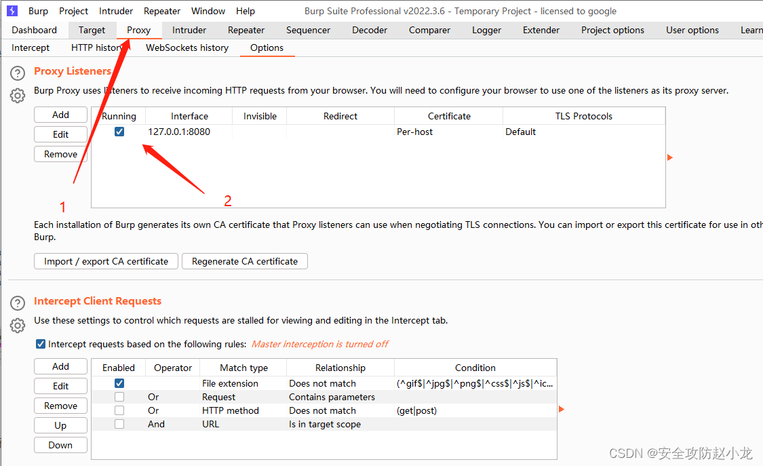Open the Burp menu
The width and height of the screenshot is (763, 466).
point(38,11)
